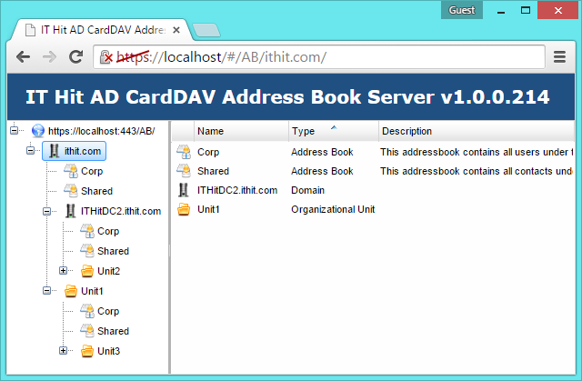Select Unit2 label in the tree
The image size is (582, 381).
pyautogui.click(x=108, y=271)
